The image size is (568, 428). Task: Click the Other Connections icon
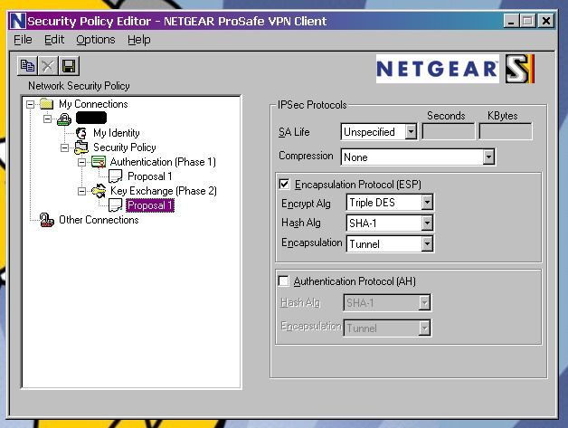point(47,220)
